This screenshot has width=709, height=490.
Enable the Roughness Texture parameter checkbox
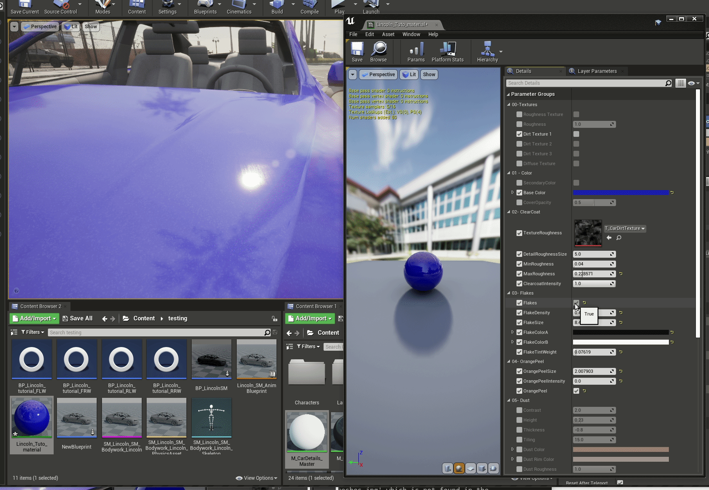[x=519, y=114]
